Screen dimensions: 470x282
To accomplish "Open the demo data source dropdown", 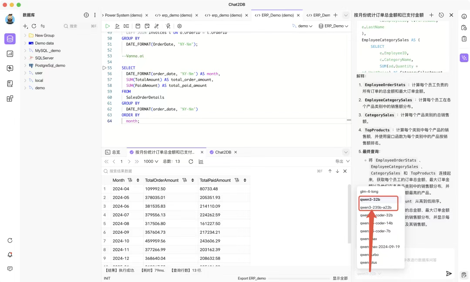I will point(302,26).
